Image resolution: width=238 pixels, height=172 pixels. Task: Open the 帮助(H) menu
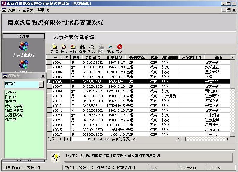[43, 10]
